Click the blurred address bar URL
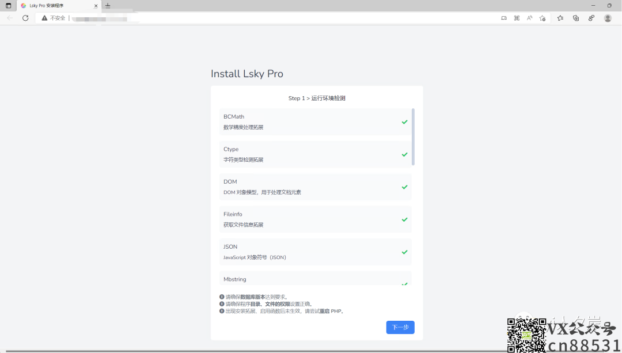The image size is (622, 353). [x=101, y=18]
